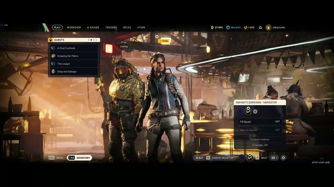Select the purple squad avatar in the match panel
This screenshot has width=334, height=187.
240,112
